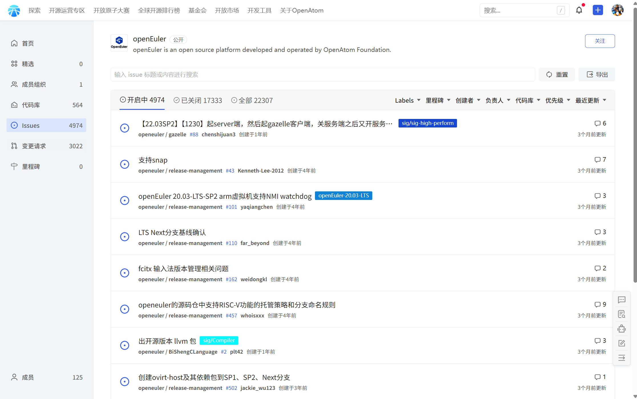The image size is (637, 399).
Task: Switch to 全部 22307 tab
Action: pos(252,100)
